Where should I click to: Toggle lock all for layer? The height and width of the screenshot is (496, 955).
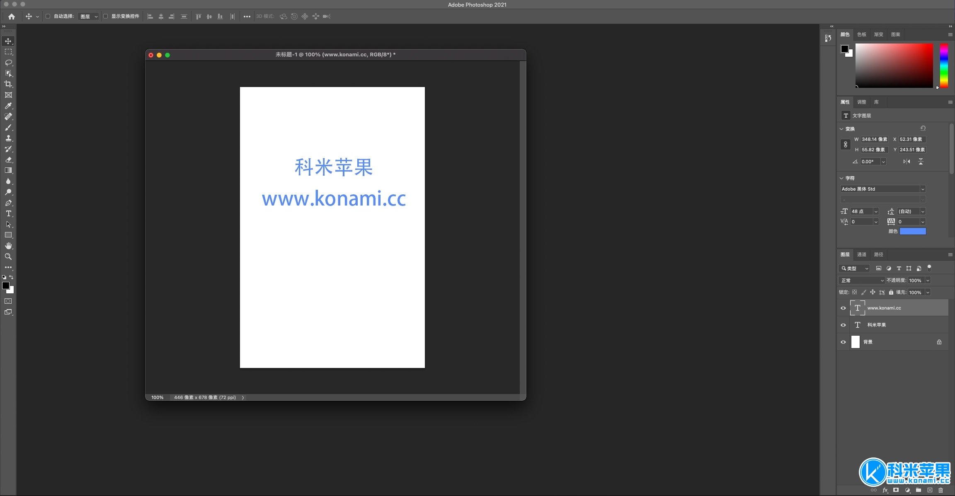891,292
